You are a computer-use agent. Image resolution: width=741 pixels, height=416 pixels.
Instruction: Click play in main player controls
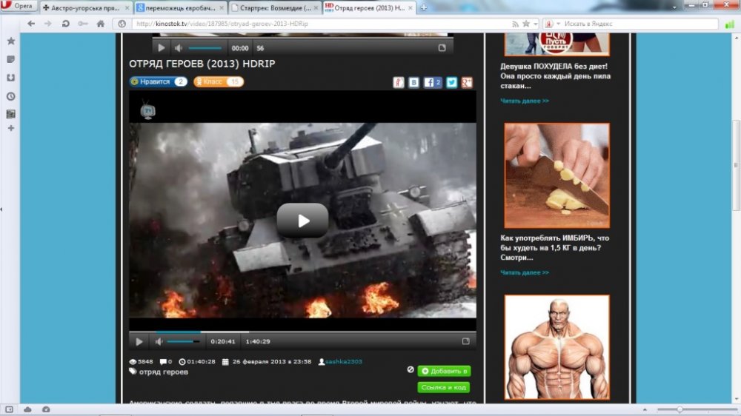click(139, 341)
